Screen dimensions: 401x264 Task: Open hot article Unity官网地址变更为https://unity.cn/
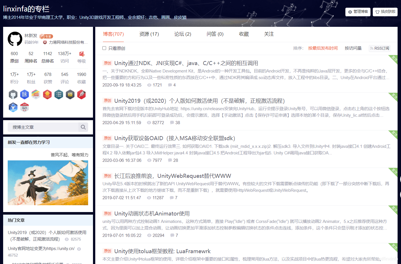41,249
